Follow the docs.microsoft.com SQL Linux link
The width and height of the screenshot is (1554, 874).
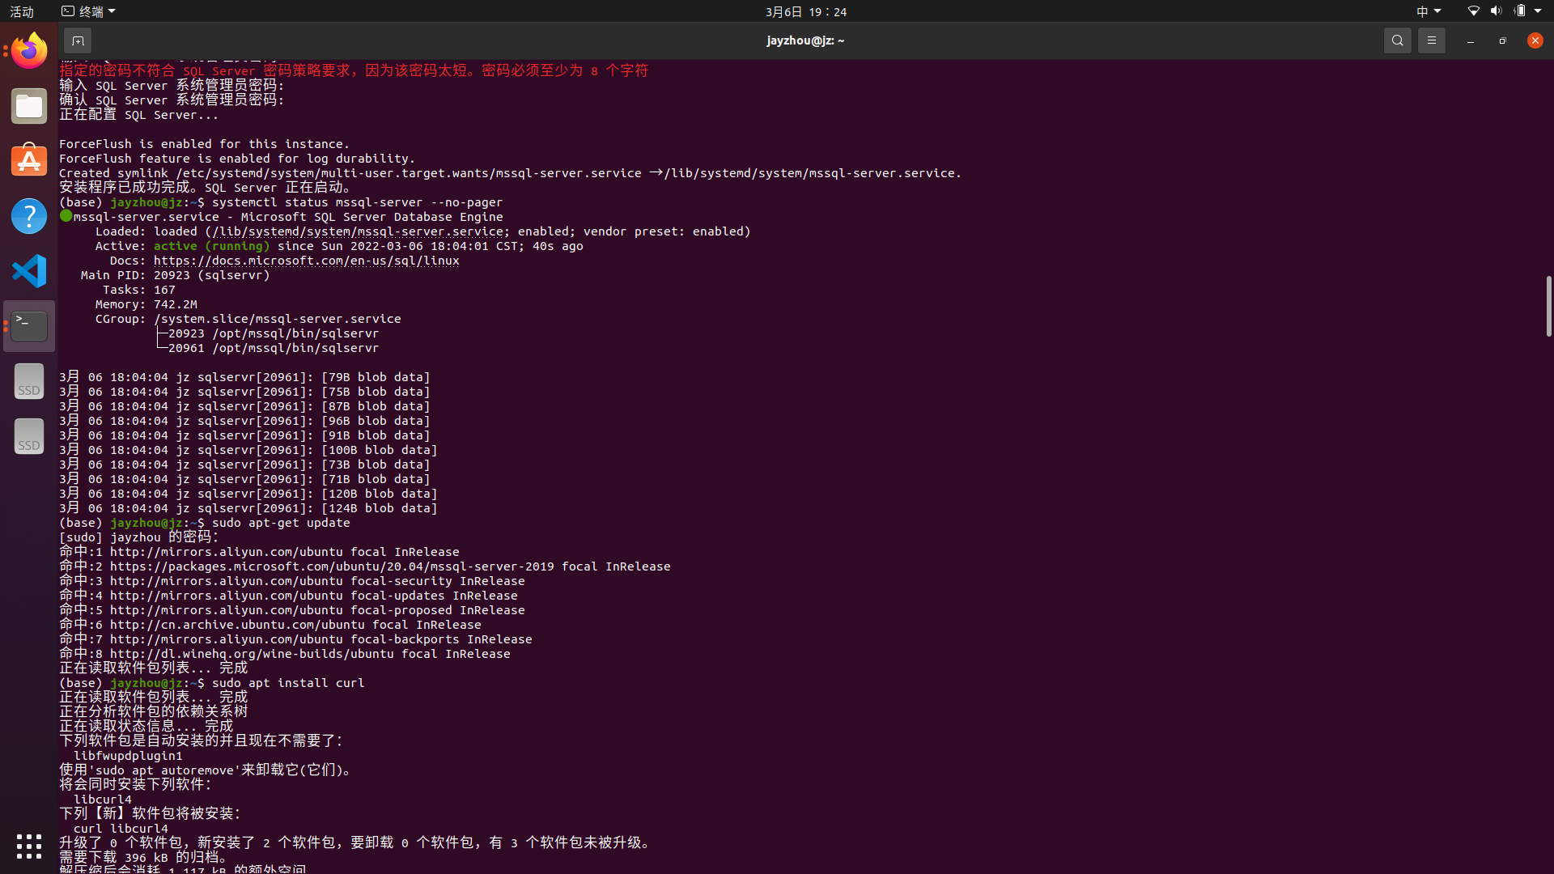306,261
